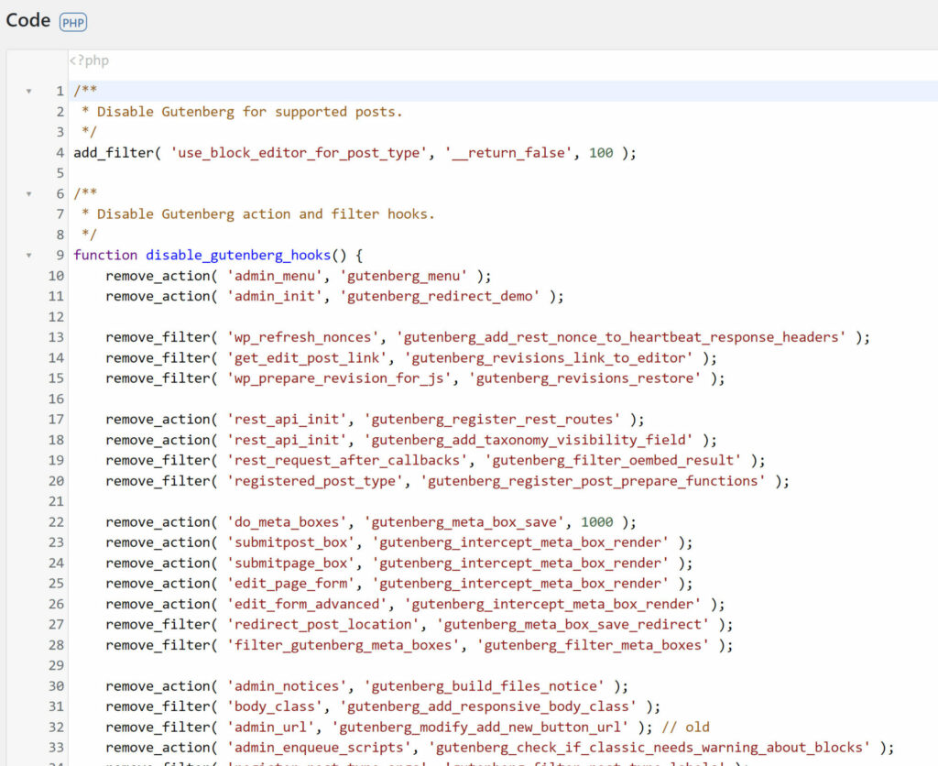Click the number 100 on line 4
This screenshot has width=938, height=766.
[601, 153]
